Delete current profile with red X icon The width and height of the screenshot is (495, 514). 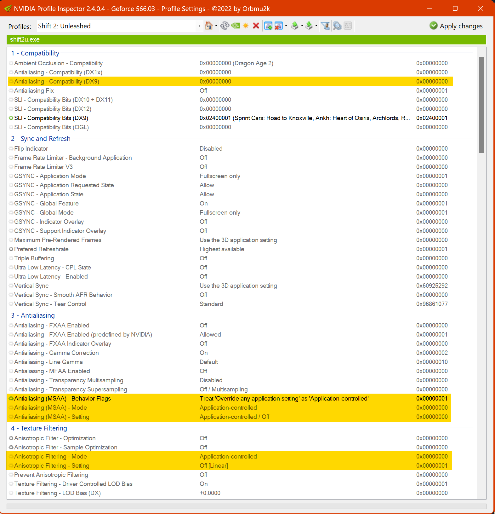256,26
